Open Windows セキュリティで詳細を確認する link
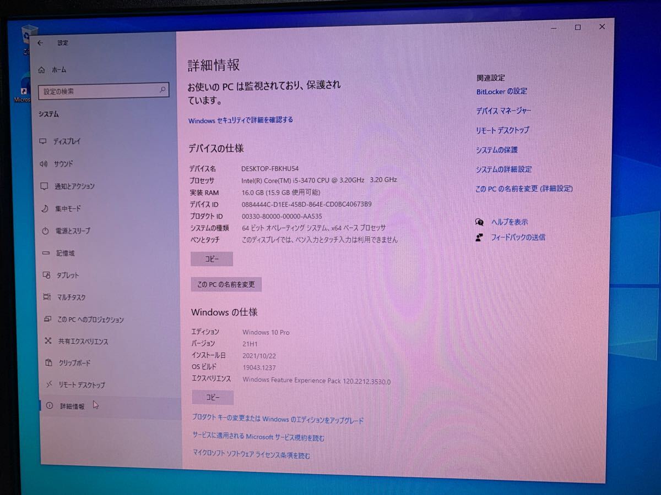The height and width of the screenshot is (495, 661). (241, 120)
